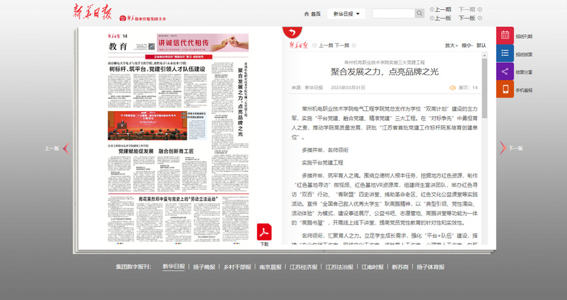This screenshot has height=300, width=567.
Task: Click the PDF download icon
Action: (264, 231)
